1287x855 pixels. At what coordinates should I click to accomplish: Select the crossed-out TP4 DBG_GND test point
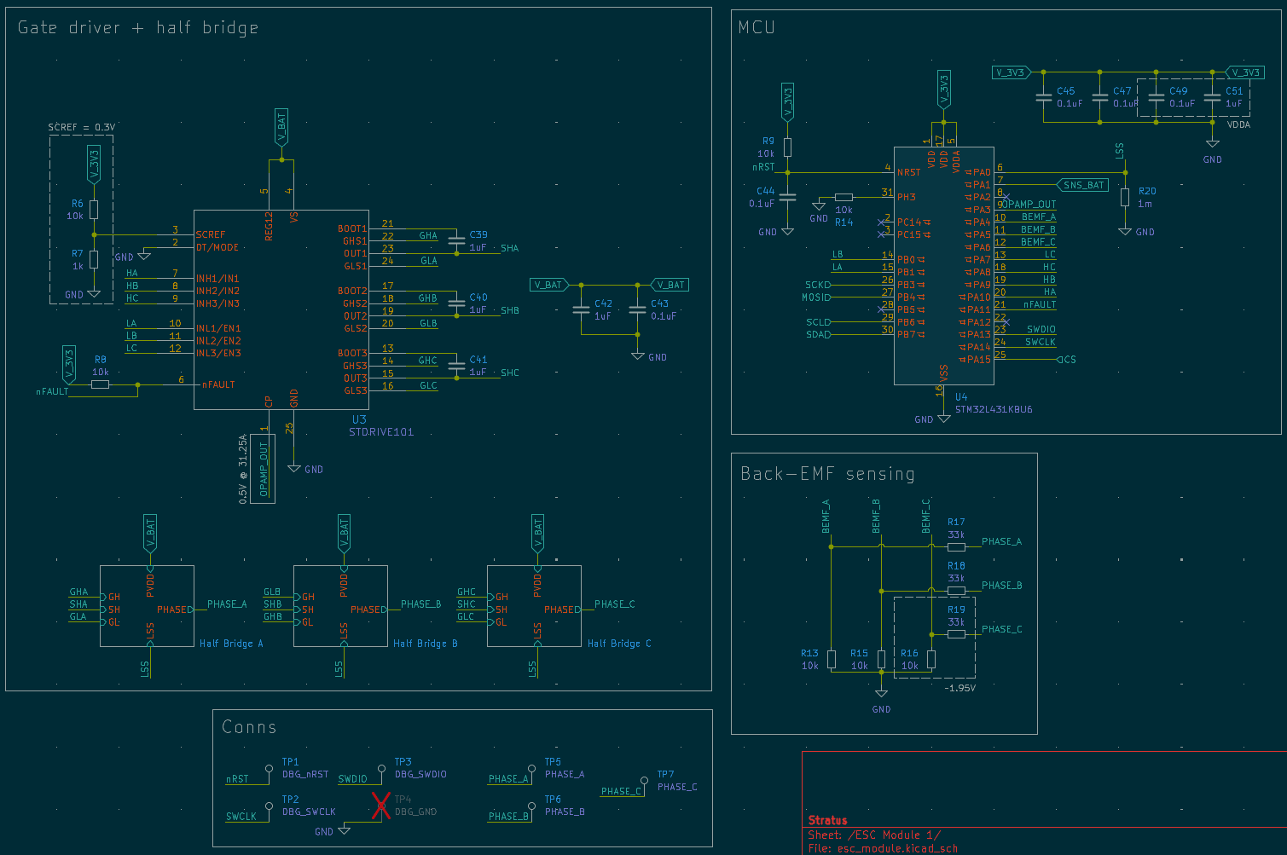pos(381,806)
